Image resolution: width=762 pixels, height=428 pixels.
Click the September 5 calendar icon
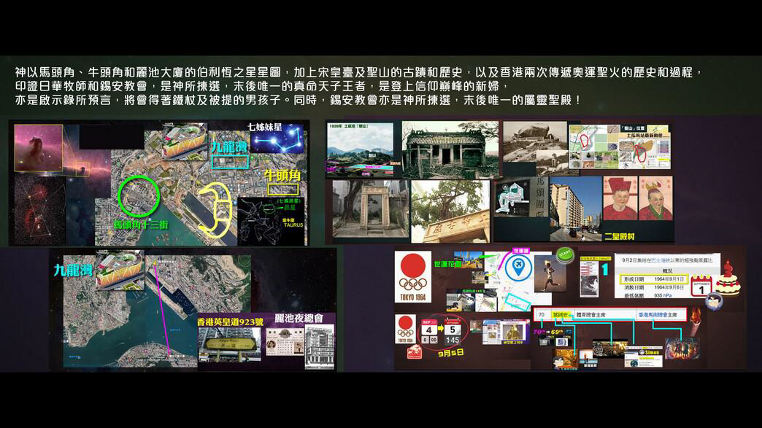pyautogui.click(x=453, y=327)
